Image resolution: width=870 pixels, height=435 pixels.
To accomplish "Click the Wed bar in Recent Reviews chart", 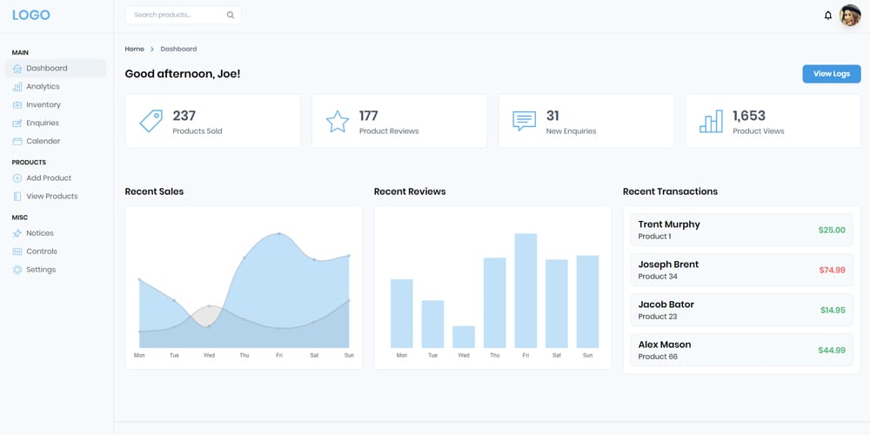I will [464, 337].
